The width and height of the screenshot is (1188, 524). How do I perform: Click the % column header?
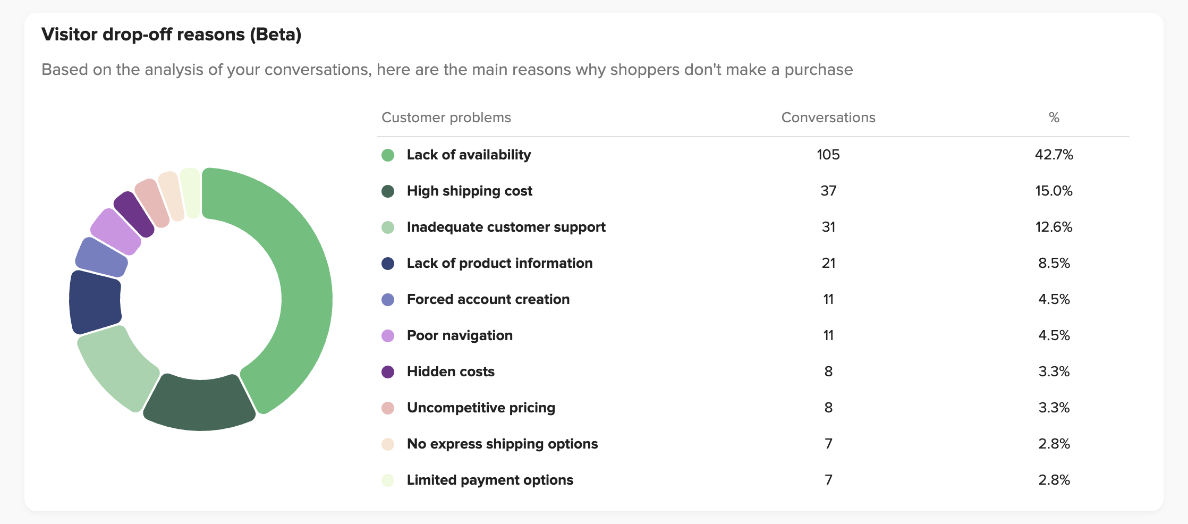coord(1054,117)
